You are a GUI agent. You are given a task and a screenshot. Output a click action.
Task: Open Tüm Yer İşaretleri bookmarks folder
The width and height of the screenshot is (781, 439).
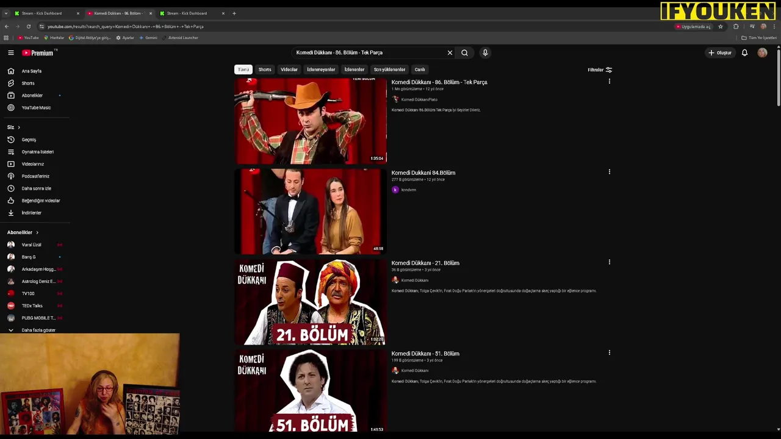(x=759, y=38)
